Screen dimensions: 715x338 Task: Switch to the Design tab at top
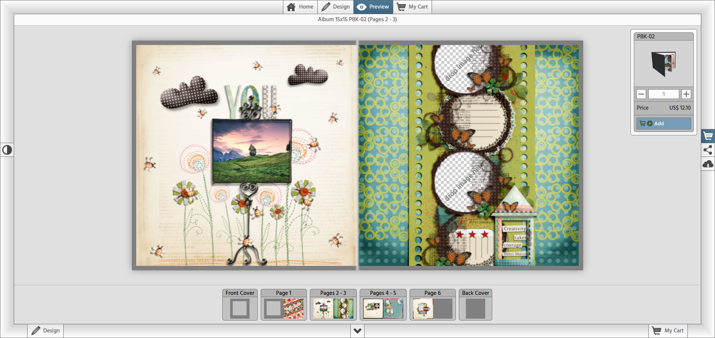(336, 7)
